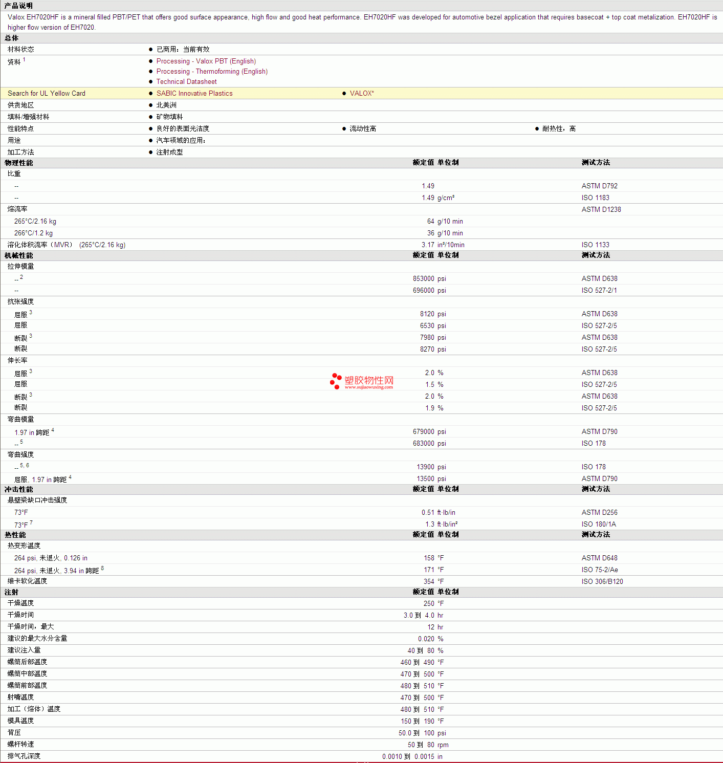Click the 0.51 ft·lb/in impact value

[439, 512]
